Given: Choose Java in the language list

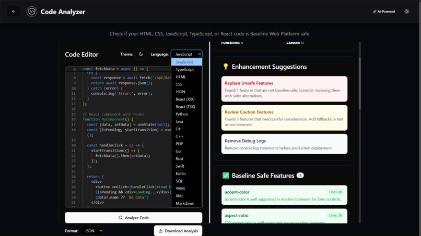Looking at the screenshot, I should 186,121.
